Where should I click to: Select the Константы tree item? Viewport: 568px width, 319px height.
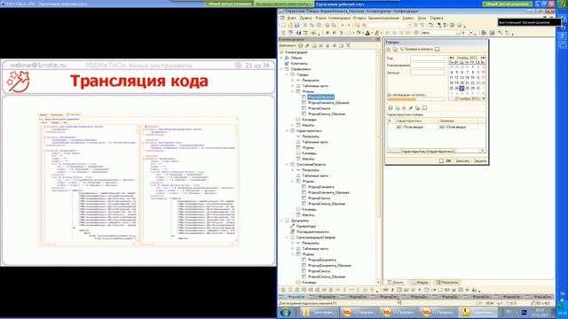pos(299,63)
